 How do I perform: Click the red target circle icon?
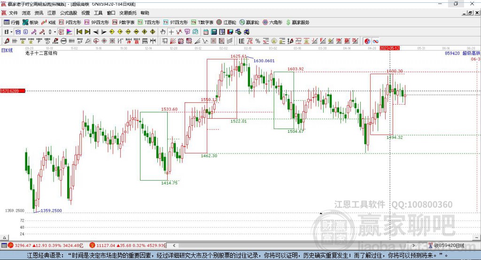click(x=96, y=41)
